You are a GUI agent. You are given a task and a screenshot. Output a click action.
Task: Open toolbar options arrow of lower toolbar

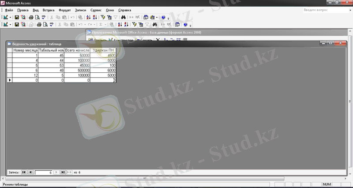(x=191, y=25)
